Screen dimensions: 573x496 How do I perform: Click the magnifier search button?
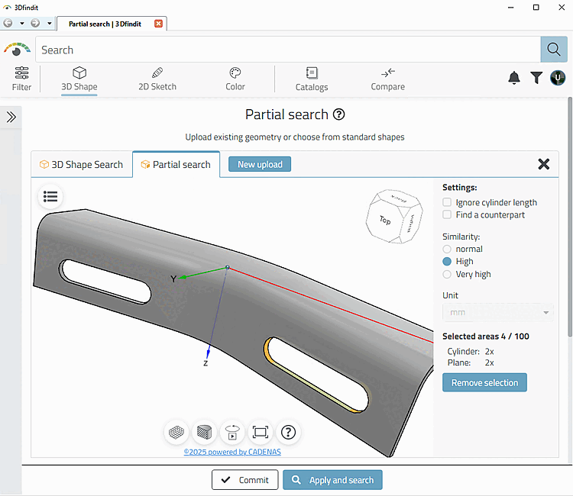(554, 50)
